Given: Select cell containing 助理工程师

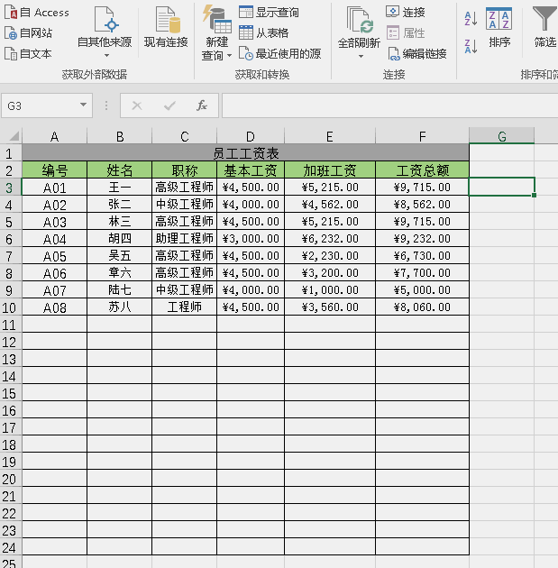Looking at the screenshot, I should click(184, 238).
